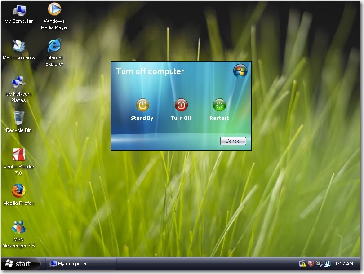Click the Turn Off power icon
Image resolution: width=364 pixels, height=274 pixels.
[181, 105]
